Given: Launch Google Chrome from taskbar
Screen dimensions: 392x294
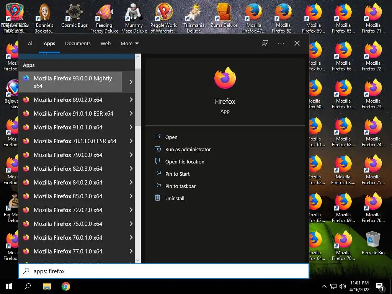Looking at the screenshot, I should click(66, 286).
